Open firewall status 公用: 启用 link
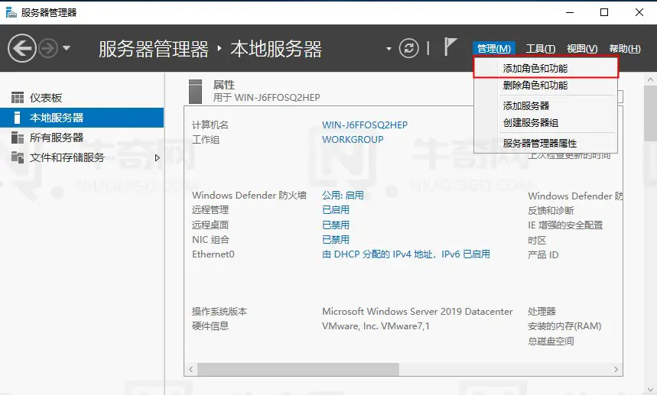 343,196
